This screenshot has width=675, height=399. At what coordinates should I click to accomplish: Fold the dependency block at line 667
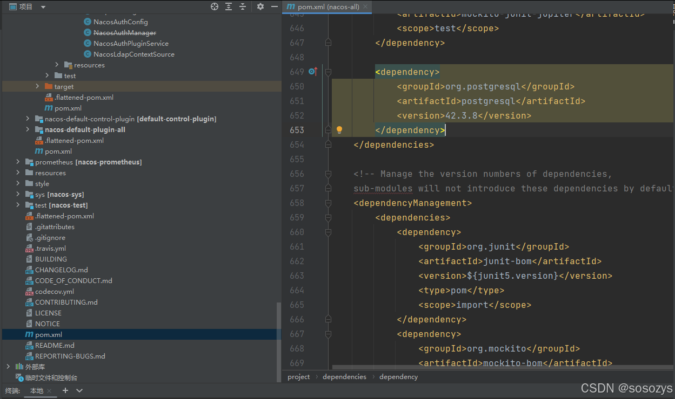328,334
